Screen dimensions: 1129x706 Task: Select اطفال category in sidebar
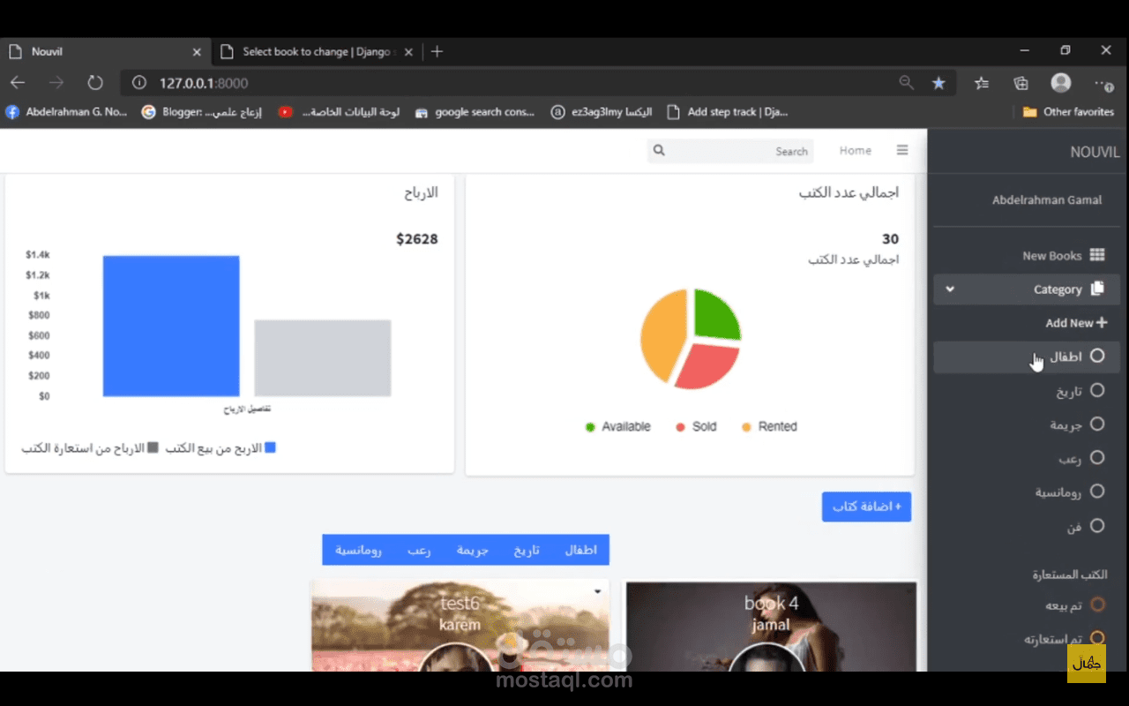click(x=1028, y=357)
